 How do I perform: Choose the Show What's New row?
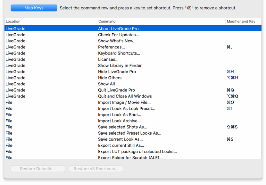117,41
